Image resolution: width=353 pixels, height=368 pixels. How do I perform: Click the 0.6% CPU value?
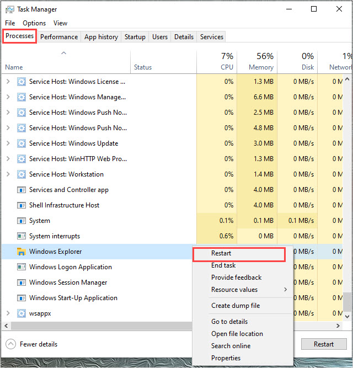pos(226,236)
